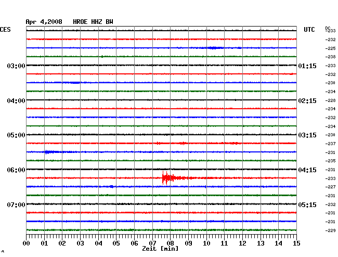Viewport: 338px width, 257px height.
Task: Select minute tick label "00" on axis
Action: click(x=27, y=243)
